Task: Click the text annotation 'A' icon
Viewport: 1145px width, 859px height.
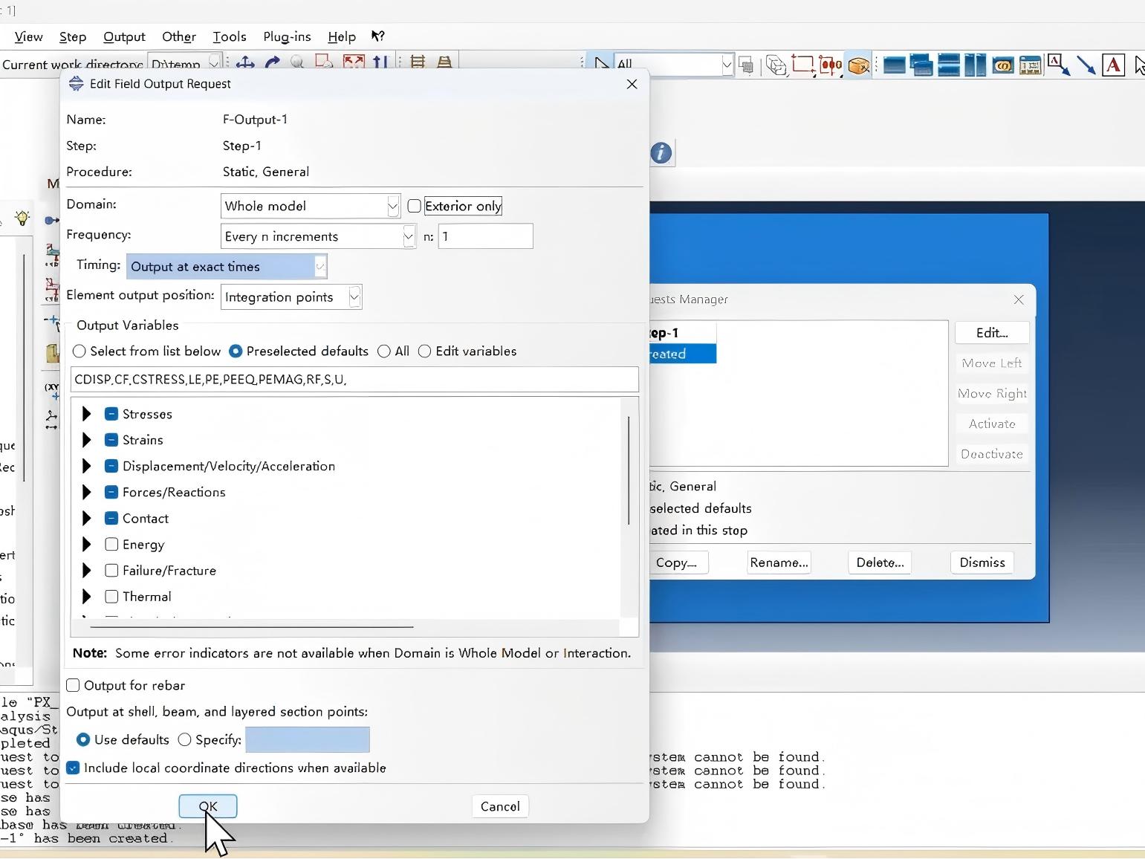Action: 1112,65
